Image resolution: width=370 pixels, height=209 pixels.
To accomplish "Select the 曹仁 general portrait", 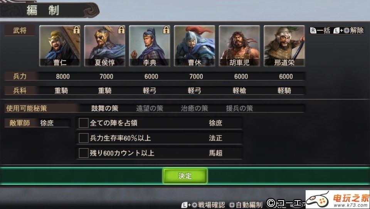I will point(60,46).
